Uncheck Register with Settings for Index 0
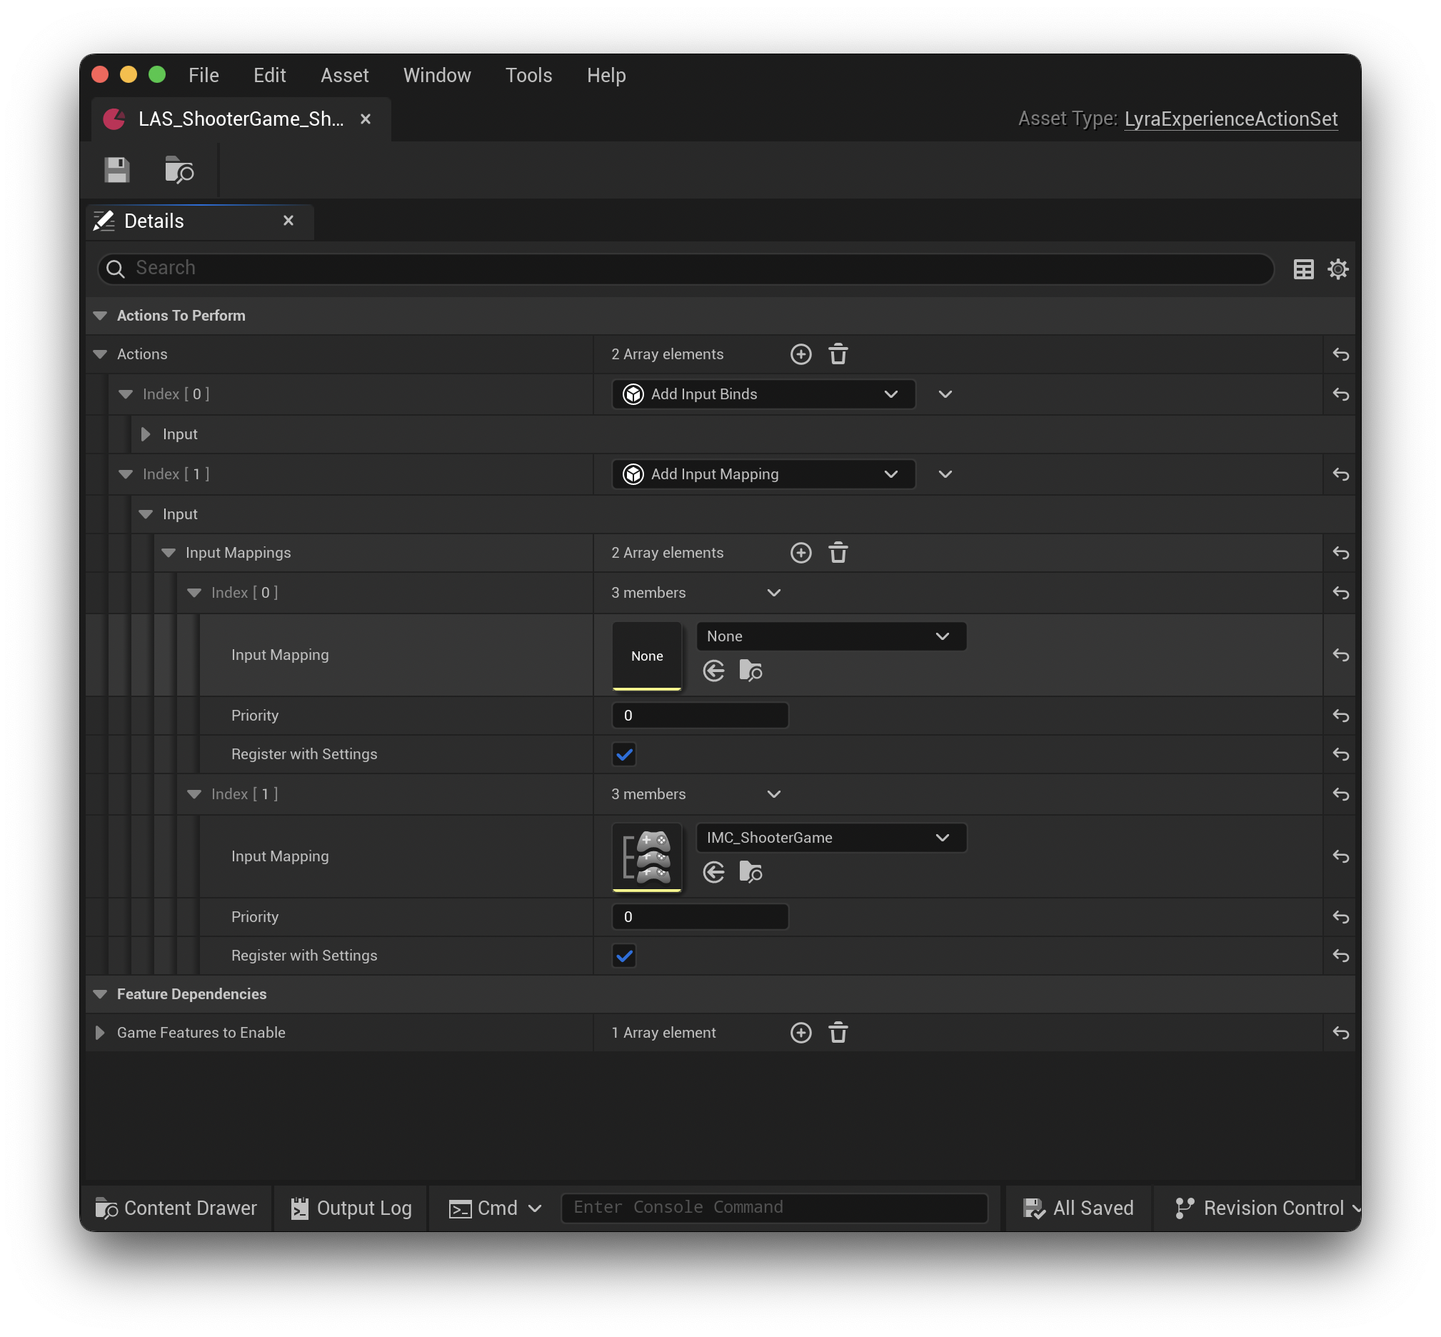 coord(623,754)
